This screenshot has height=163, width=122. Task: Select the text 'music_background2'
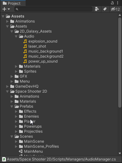click(46, 56)
